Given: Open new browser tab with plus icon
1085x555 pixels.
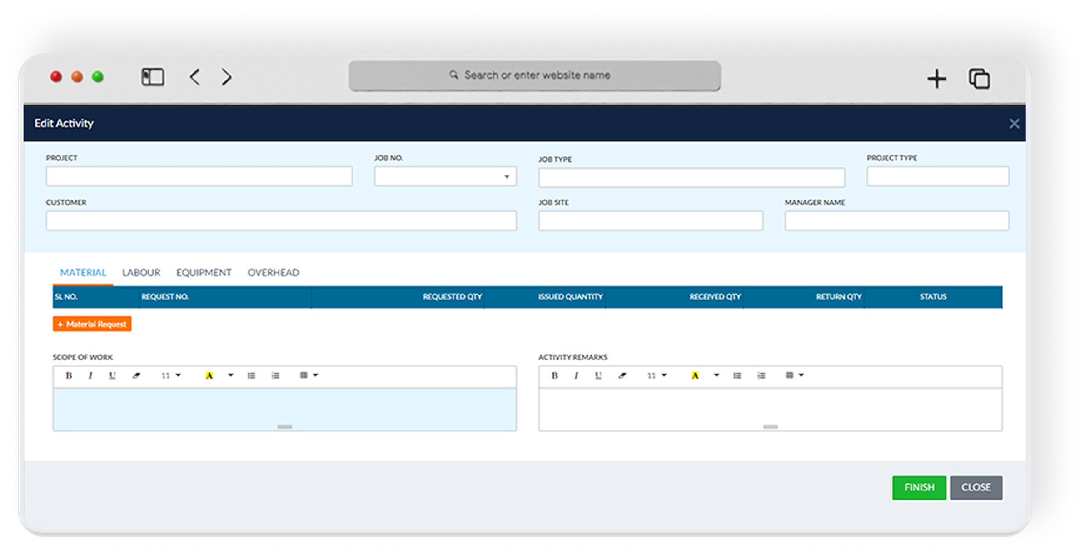Looking at the screenshot, I should pyautogui.click(x=936, y=79).
